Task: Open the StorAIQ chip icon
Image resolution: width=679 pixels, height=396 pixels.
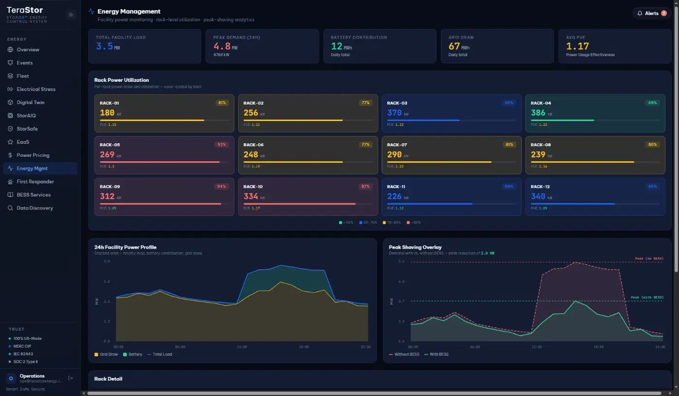Action: click(x=10, y=116)
